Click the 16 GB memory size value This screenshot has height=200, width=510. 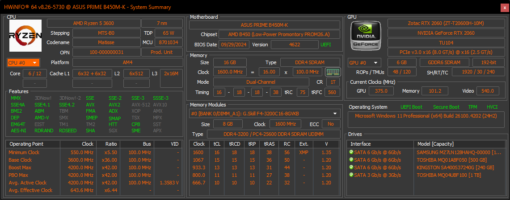[230, 62]
